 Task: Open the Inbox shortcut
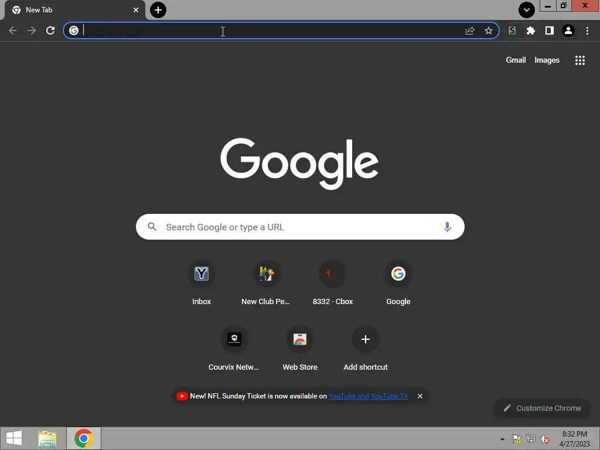[202, 283]
